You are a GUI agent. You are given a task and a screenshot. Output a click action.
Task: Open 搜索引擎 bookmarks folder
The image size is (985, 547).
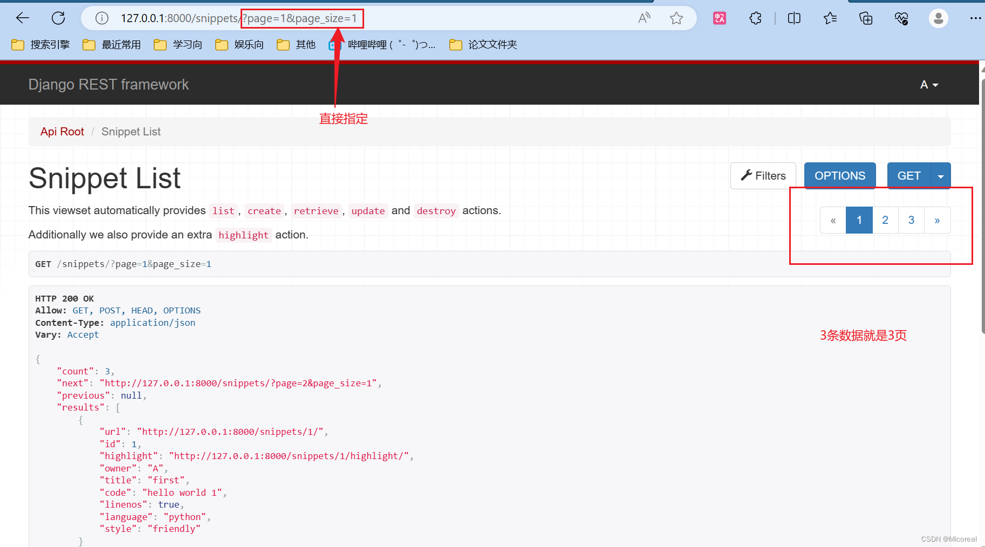pos(41,45)
